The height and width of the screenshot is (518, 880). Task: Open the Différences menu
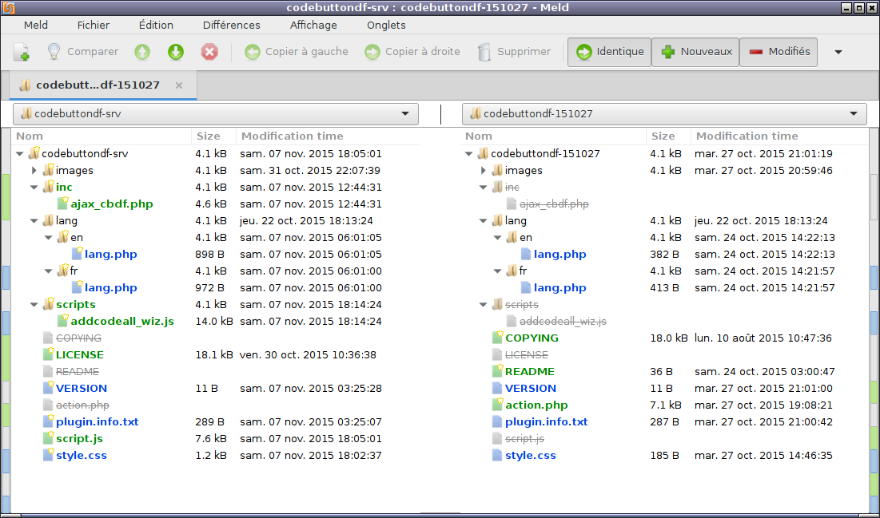(231, 25)
